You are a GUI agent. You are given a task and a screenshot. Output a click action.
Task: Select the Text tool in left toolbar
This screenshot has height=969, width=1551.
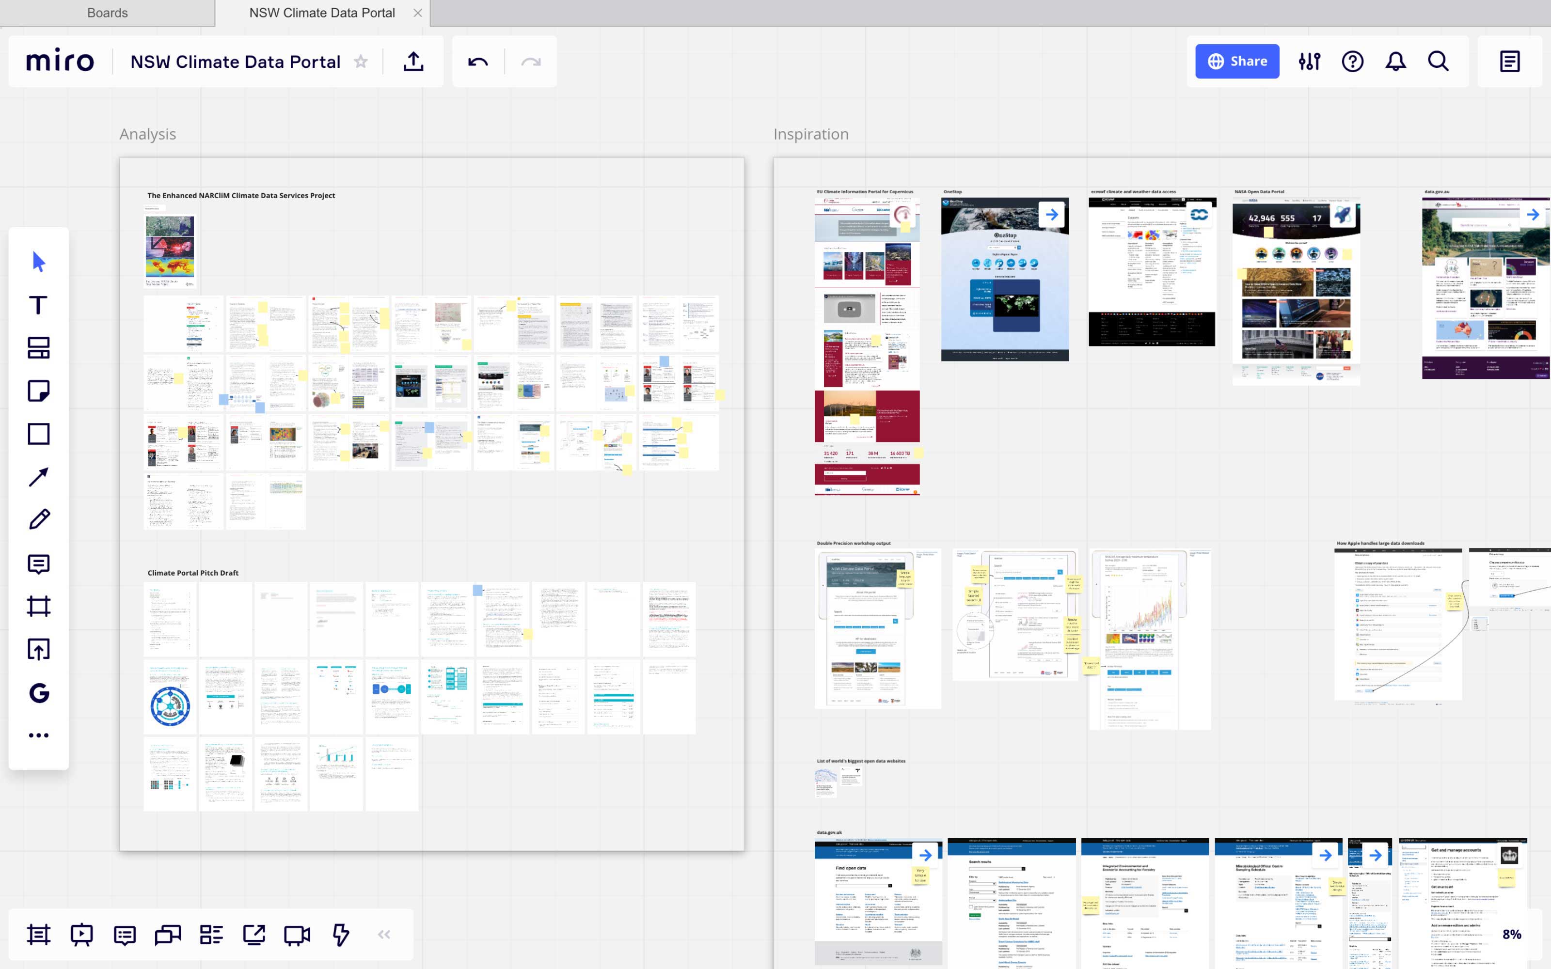pos(38,305)
